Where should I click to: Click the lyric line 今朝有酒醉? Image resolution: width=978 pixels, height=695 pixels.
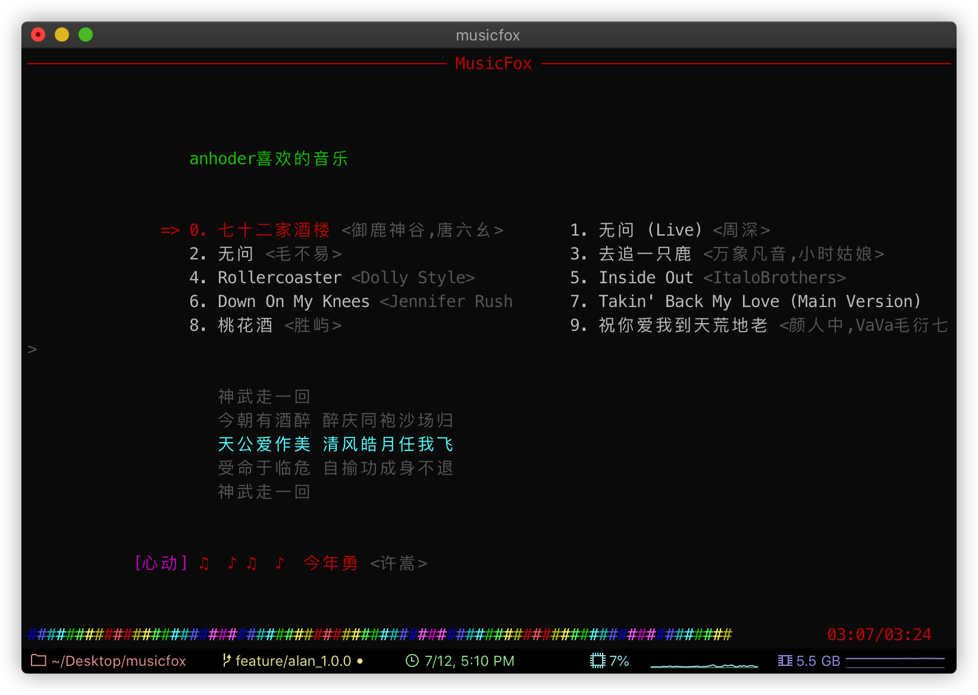click(264, 421)
